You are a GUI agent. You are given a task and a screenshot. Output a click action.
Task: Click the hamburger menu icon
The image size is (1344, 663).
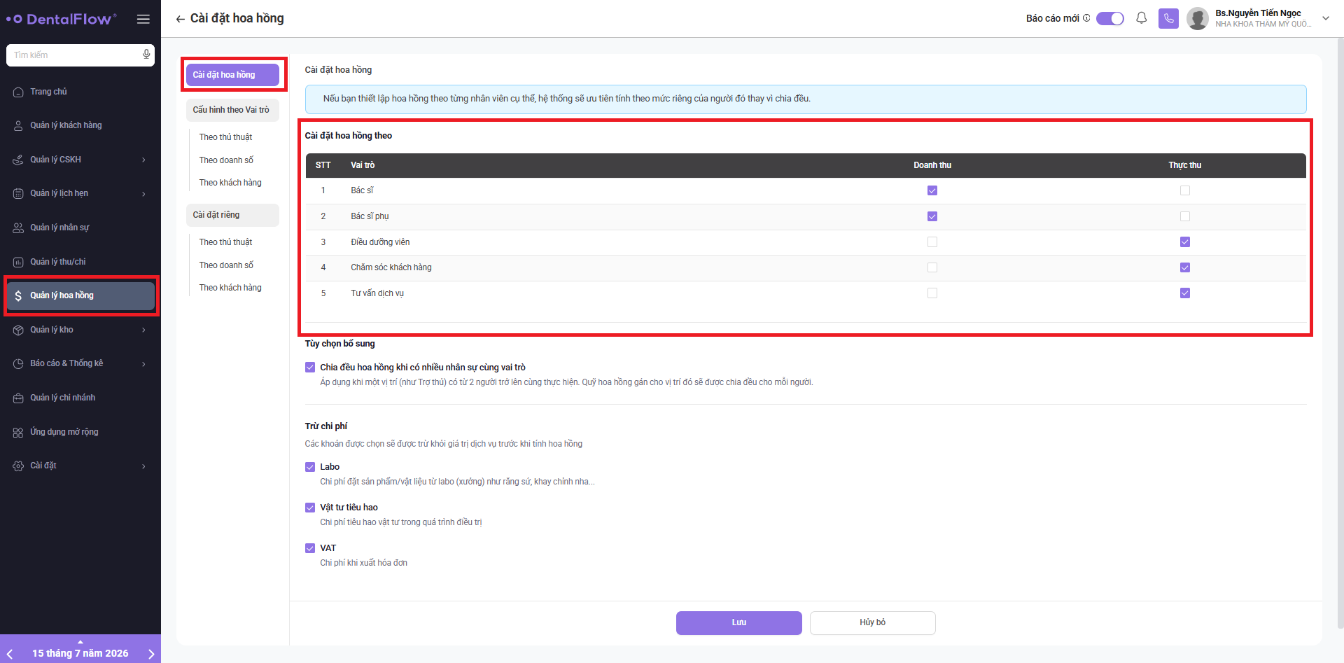tap(143, 19)
